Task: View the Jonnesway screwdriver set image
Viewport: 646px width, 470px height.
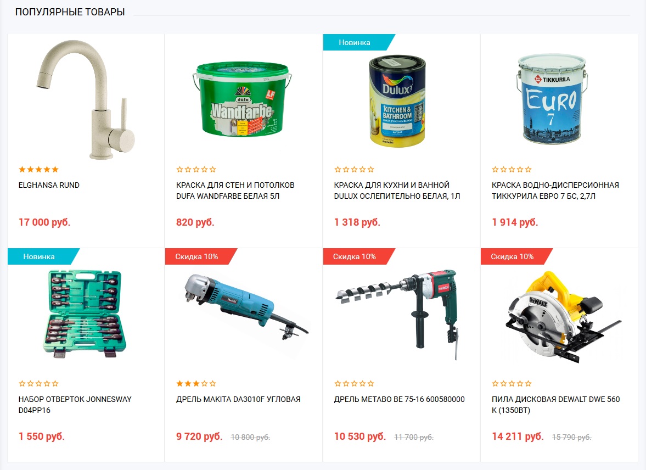Action: point(85,314)
